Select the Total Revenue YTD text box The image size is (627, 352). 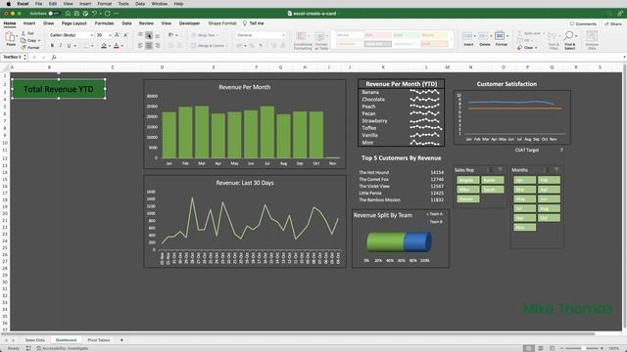[x=59, y=89]
